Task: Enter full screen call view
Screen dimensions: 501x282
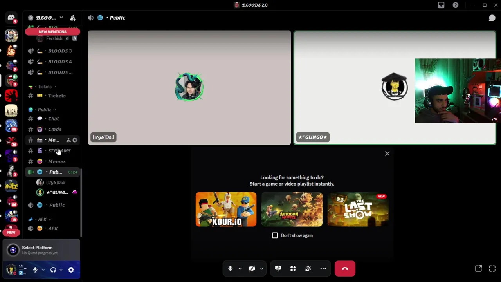Action: [x=492, y=268]
